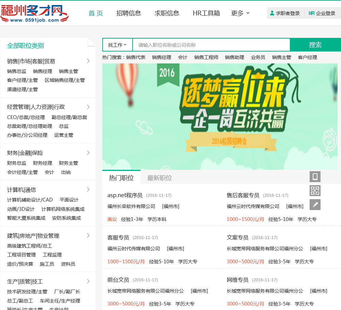Select the 技术研发经理/主管 job category

tap(27, 292)
